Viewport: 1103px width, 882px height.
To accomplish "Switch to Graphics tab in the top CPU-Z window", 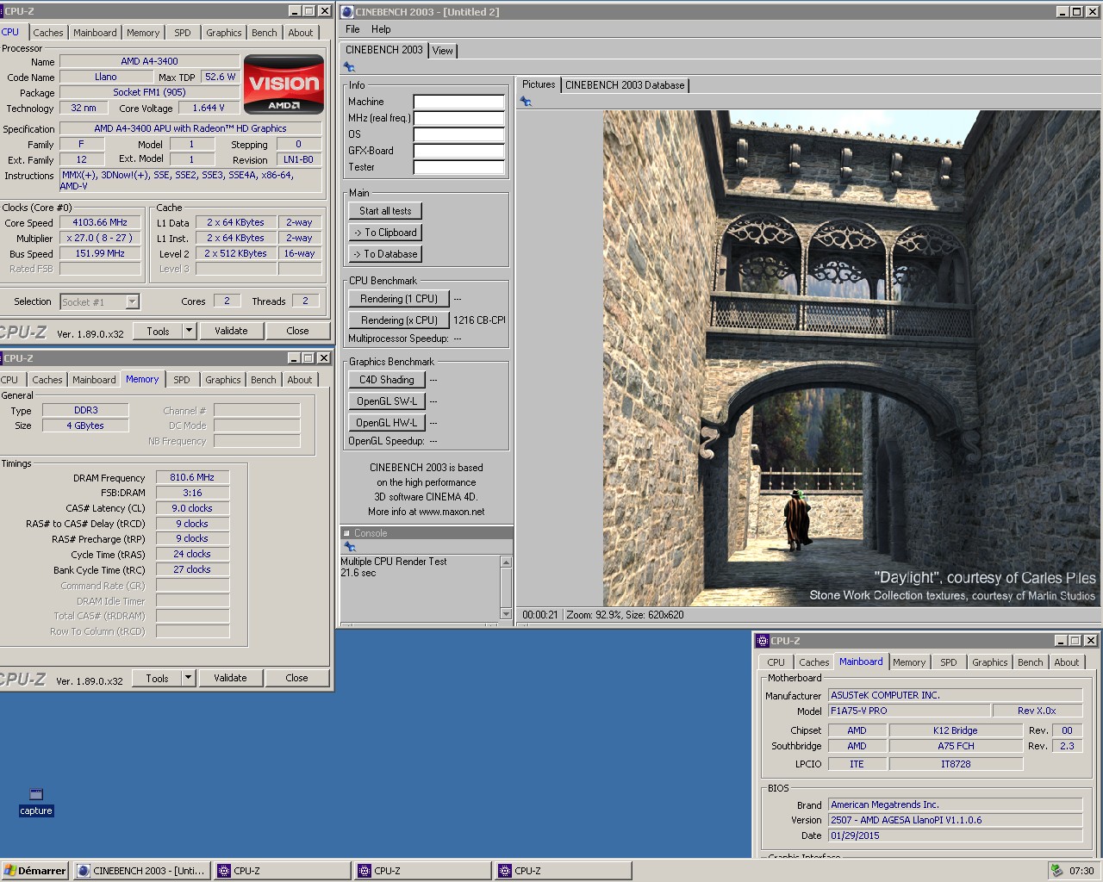I will click(224, 33).
